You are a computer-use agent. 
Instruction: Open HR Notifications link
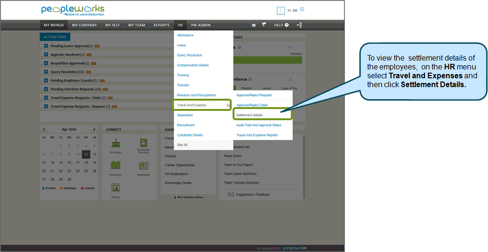(177, 174)
